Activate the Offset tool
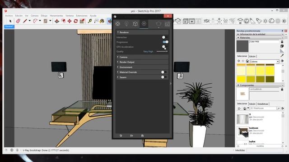 pos(63,21)
